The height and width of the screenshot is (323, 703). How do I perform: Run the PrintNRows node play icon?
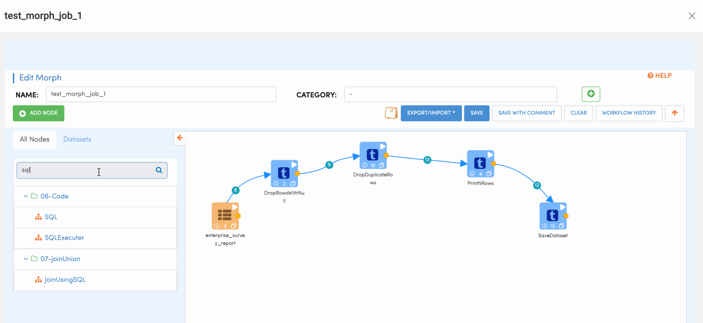coord(490,155)
